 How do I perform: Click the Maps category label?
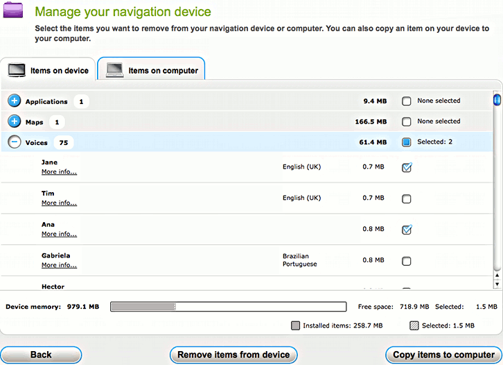point(35,122)
